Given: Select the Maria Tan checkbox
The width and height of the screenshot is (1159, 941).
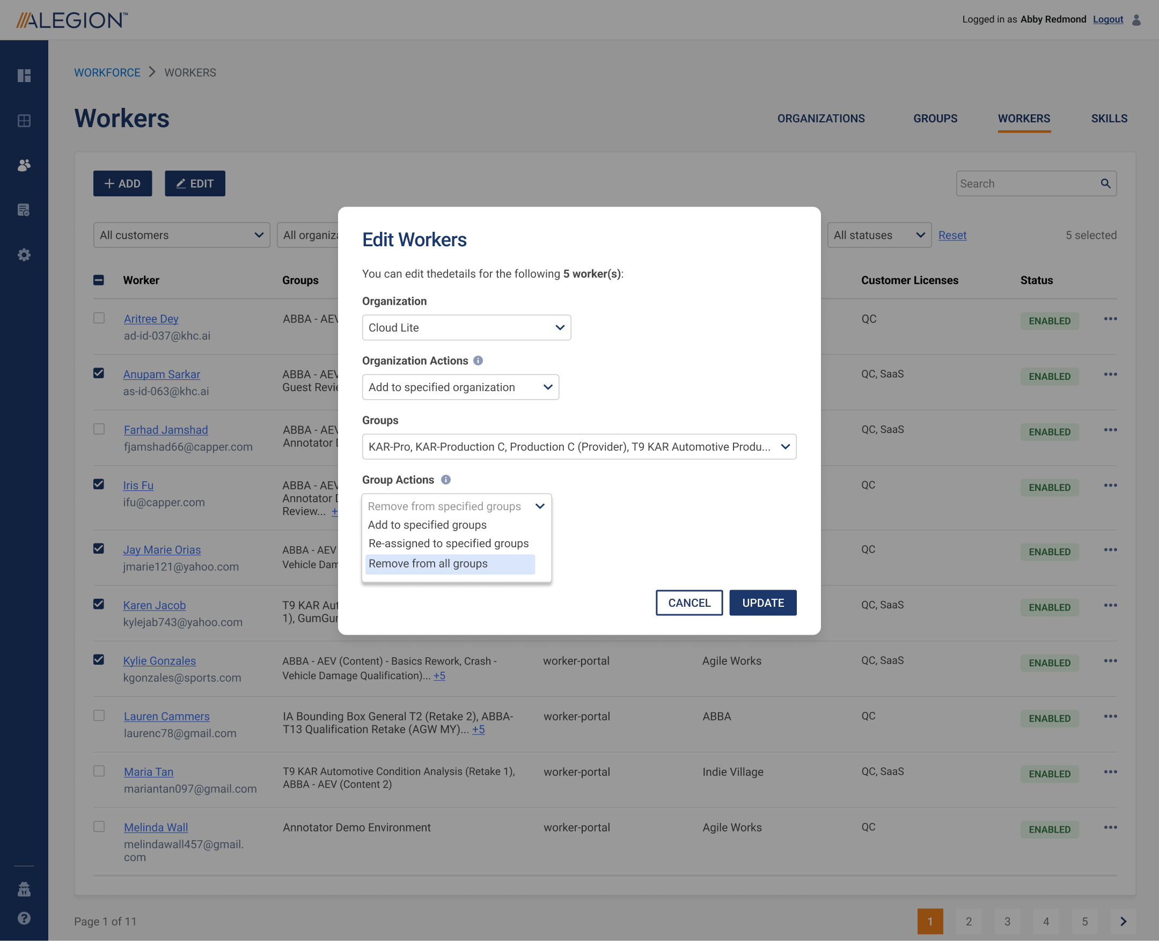Looking at the screenshot, I should [x=99, y=771].
